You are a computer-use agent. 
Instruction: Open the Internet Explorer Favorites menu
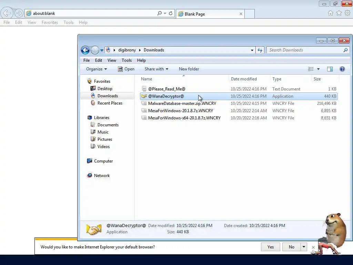[x=50, y=22]
